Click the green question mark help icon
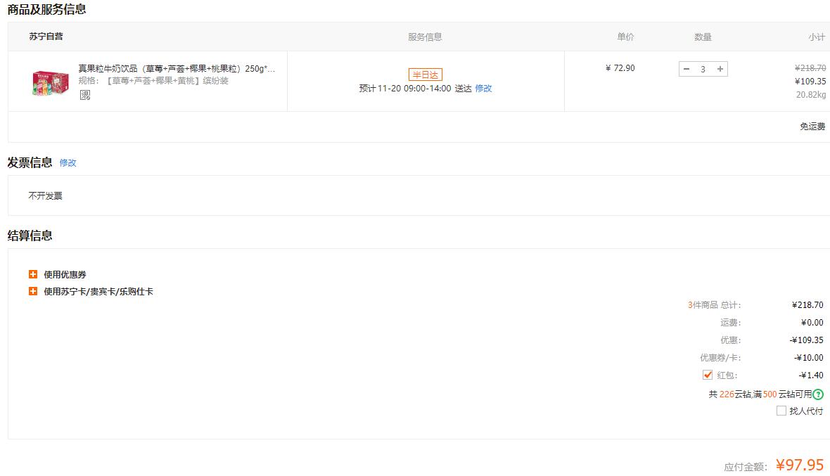This screenshot has width=830, height=476. tap(818, 394)
